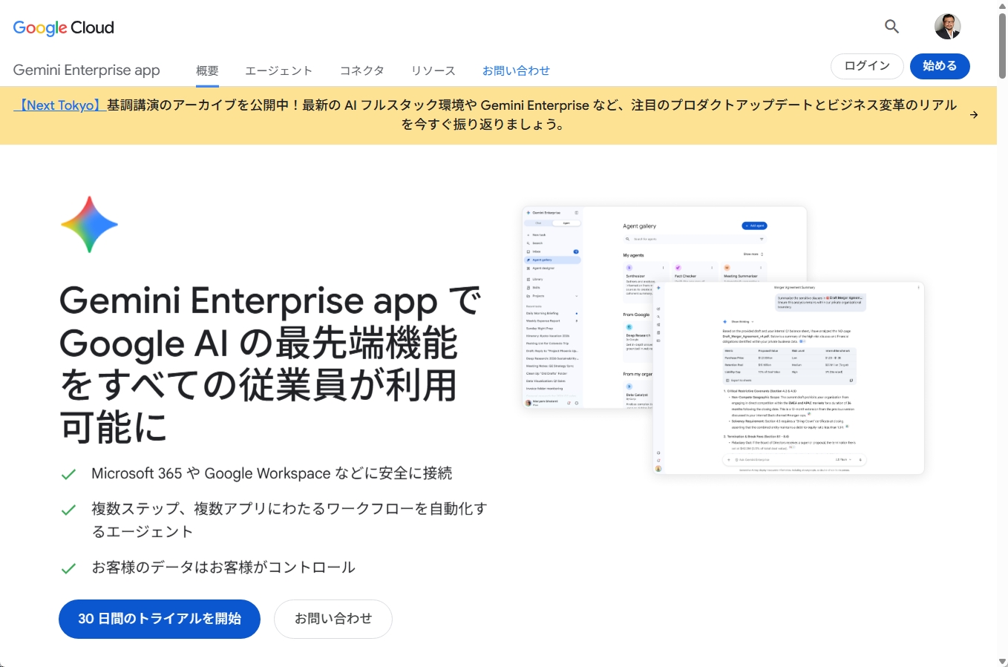This screenshot has height=667, width=1008.
Task: Open the Merger Agreement Summary chat preview
Action: coord(789,378)
